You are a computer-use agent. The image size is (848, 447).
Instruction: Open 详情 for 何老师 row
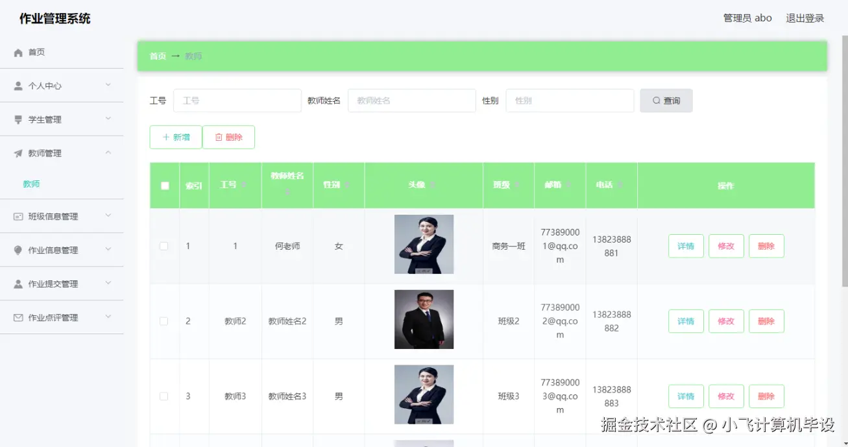pyautogui.click(x=686, y=246)
